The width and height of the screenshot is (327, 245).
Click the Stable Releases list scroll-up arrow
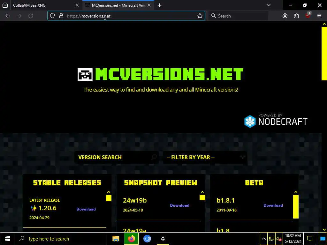click(109, 192)
